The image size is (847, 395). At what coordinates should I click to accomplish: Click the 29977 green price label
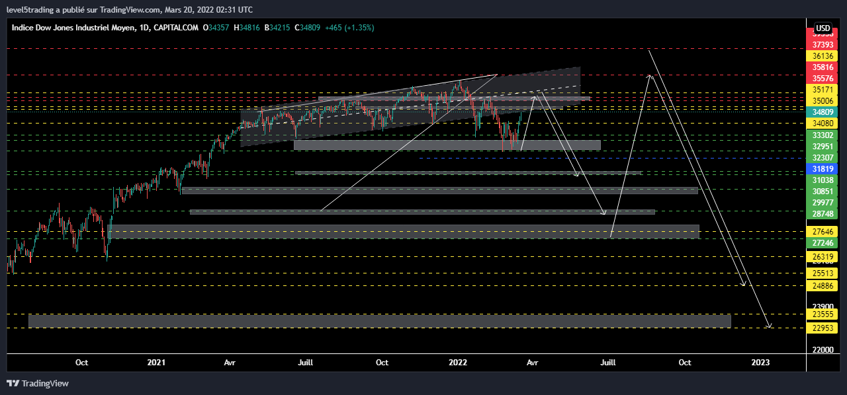click(823, 203)
